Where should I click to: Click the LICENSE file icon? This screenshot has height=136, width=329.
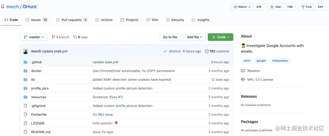point(26,123)
